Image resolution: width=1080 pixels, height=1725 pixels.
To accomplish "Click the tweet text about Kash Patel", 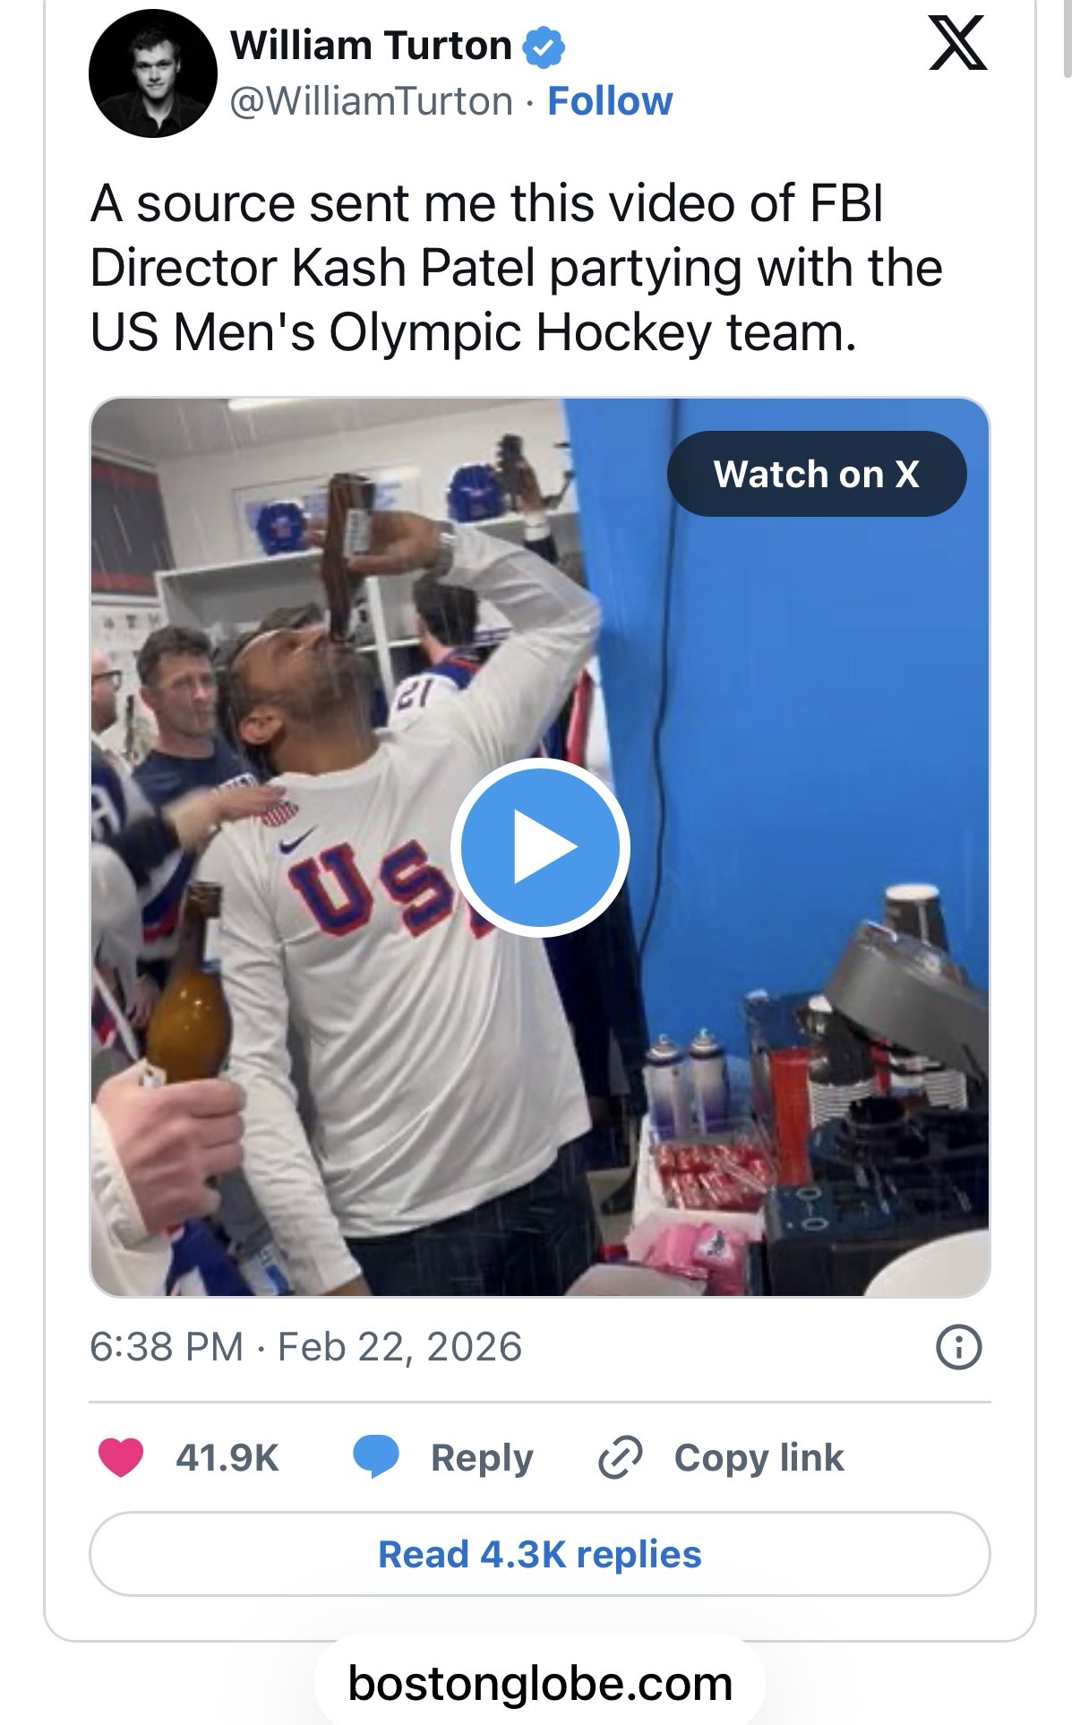I will [x=517, y=268].
